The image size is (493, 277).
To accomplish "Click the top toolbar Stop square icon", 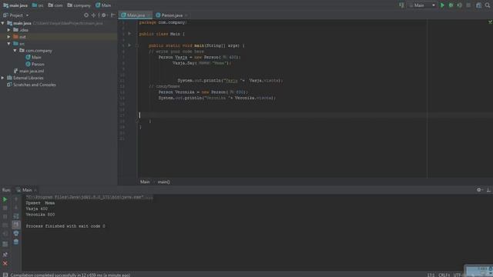I will (468, 5).
